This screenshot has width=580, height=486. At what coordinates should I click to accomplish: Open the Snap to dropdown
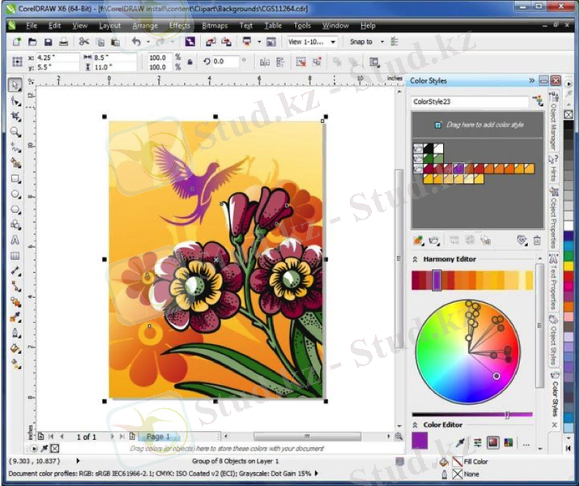382,42
